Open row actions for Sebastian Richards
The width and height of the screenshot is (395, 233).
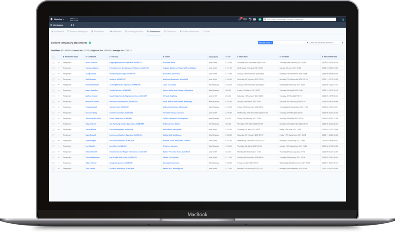tap(59, 118)
